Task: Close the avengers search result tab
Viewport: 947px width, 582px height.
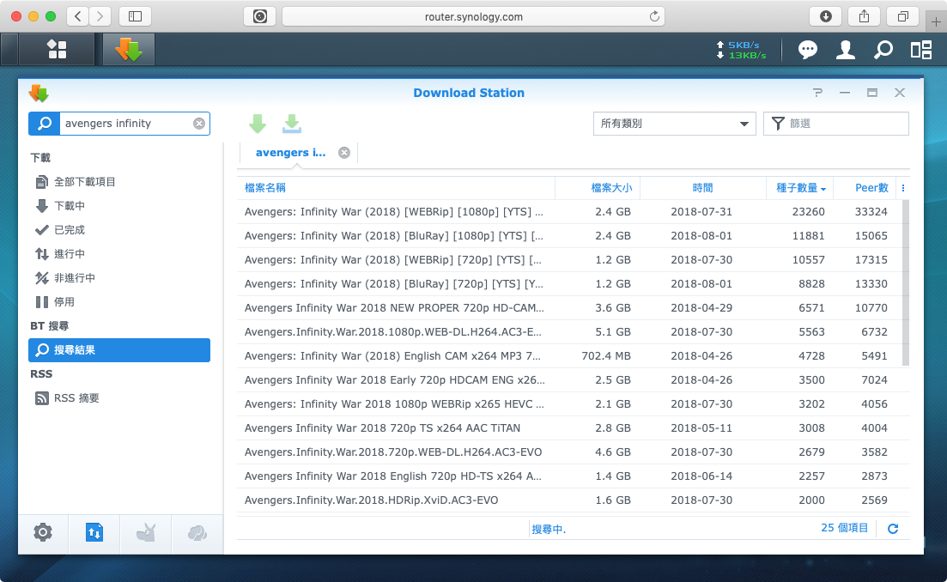Action: coord(344,153)
